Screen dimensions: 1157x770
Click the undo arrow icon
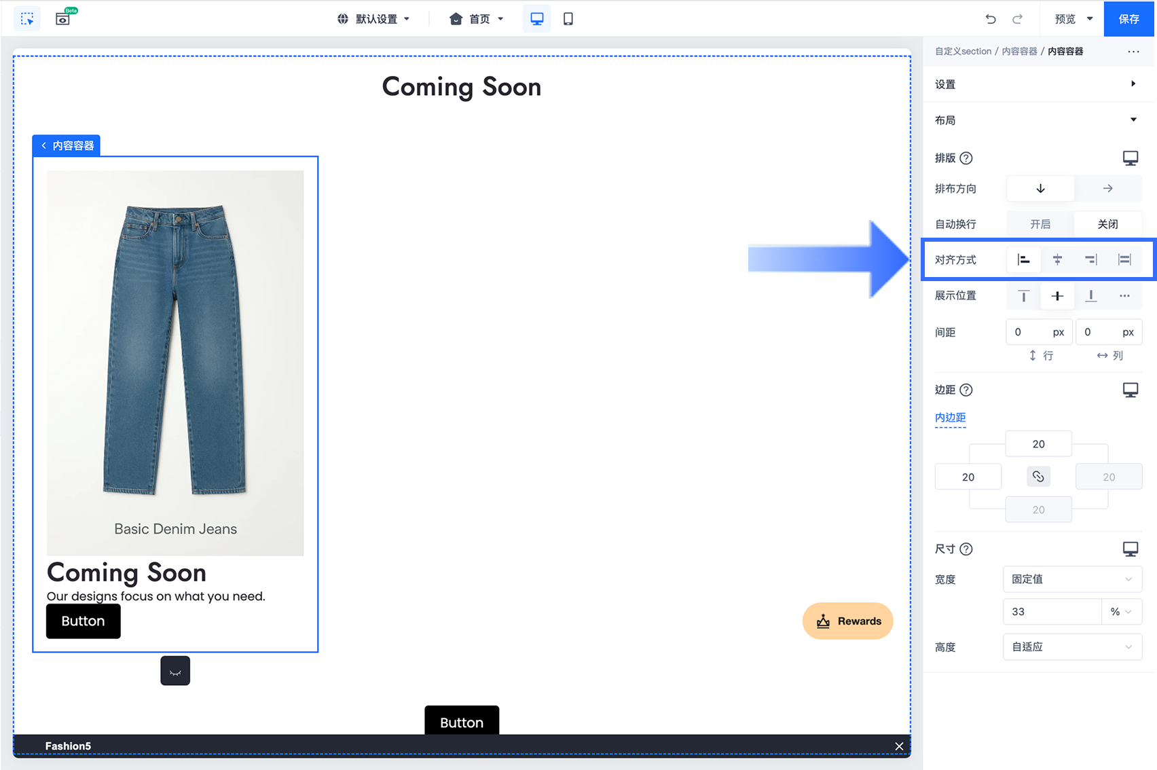(x=991, y=19)
